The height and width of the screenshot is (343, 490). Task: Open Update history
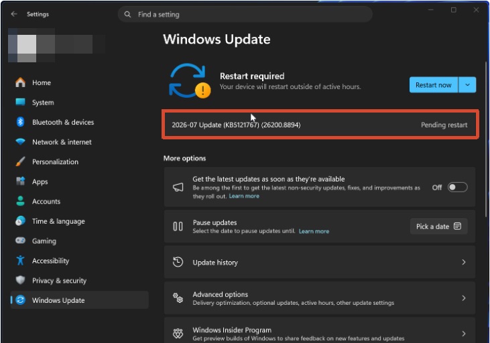(x=319, y=262)
